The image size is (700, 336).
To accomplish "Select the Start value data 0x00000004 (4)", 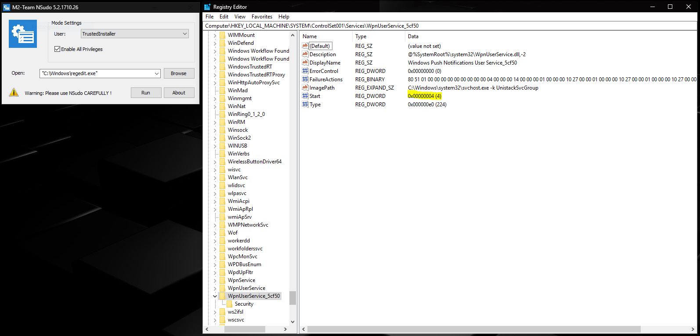I will (425, 96).
